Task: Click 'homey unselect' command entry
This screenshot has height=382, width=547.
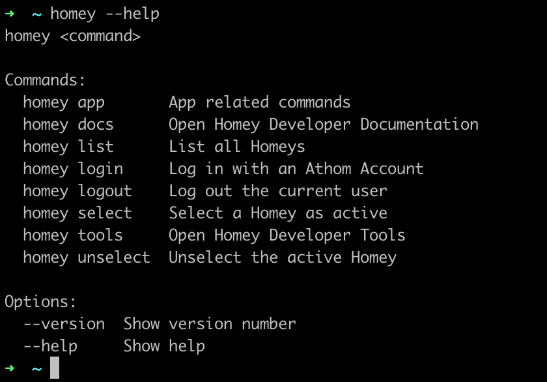Action: 87,258
